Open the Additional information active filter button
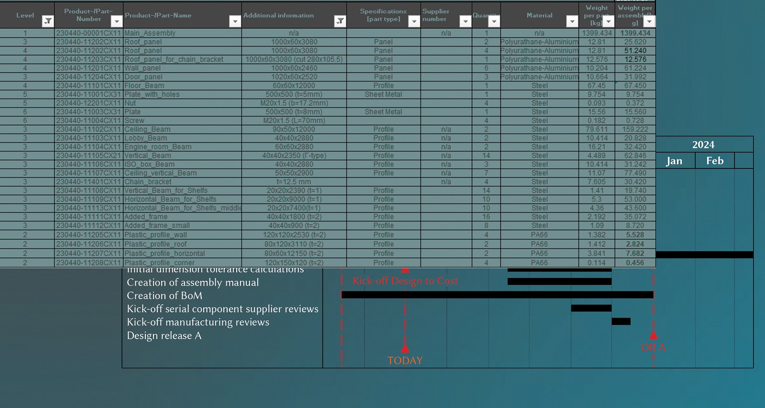Viewport: 765px width, 408px height. pos(339,21)
